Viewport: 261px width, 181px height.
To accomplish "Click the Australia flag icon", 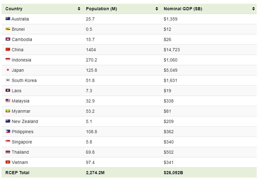I will 8,19.
